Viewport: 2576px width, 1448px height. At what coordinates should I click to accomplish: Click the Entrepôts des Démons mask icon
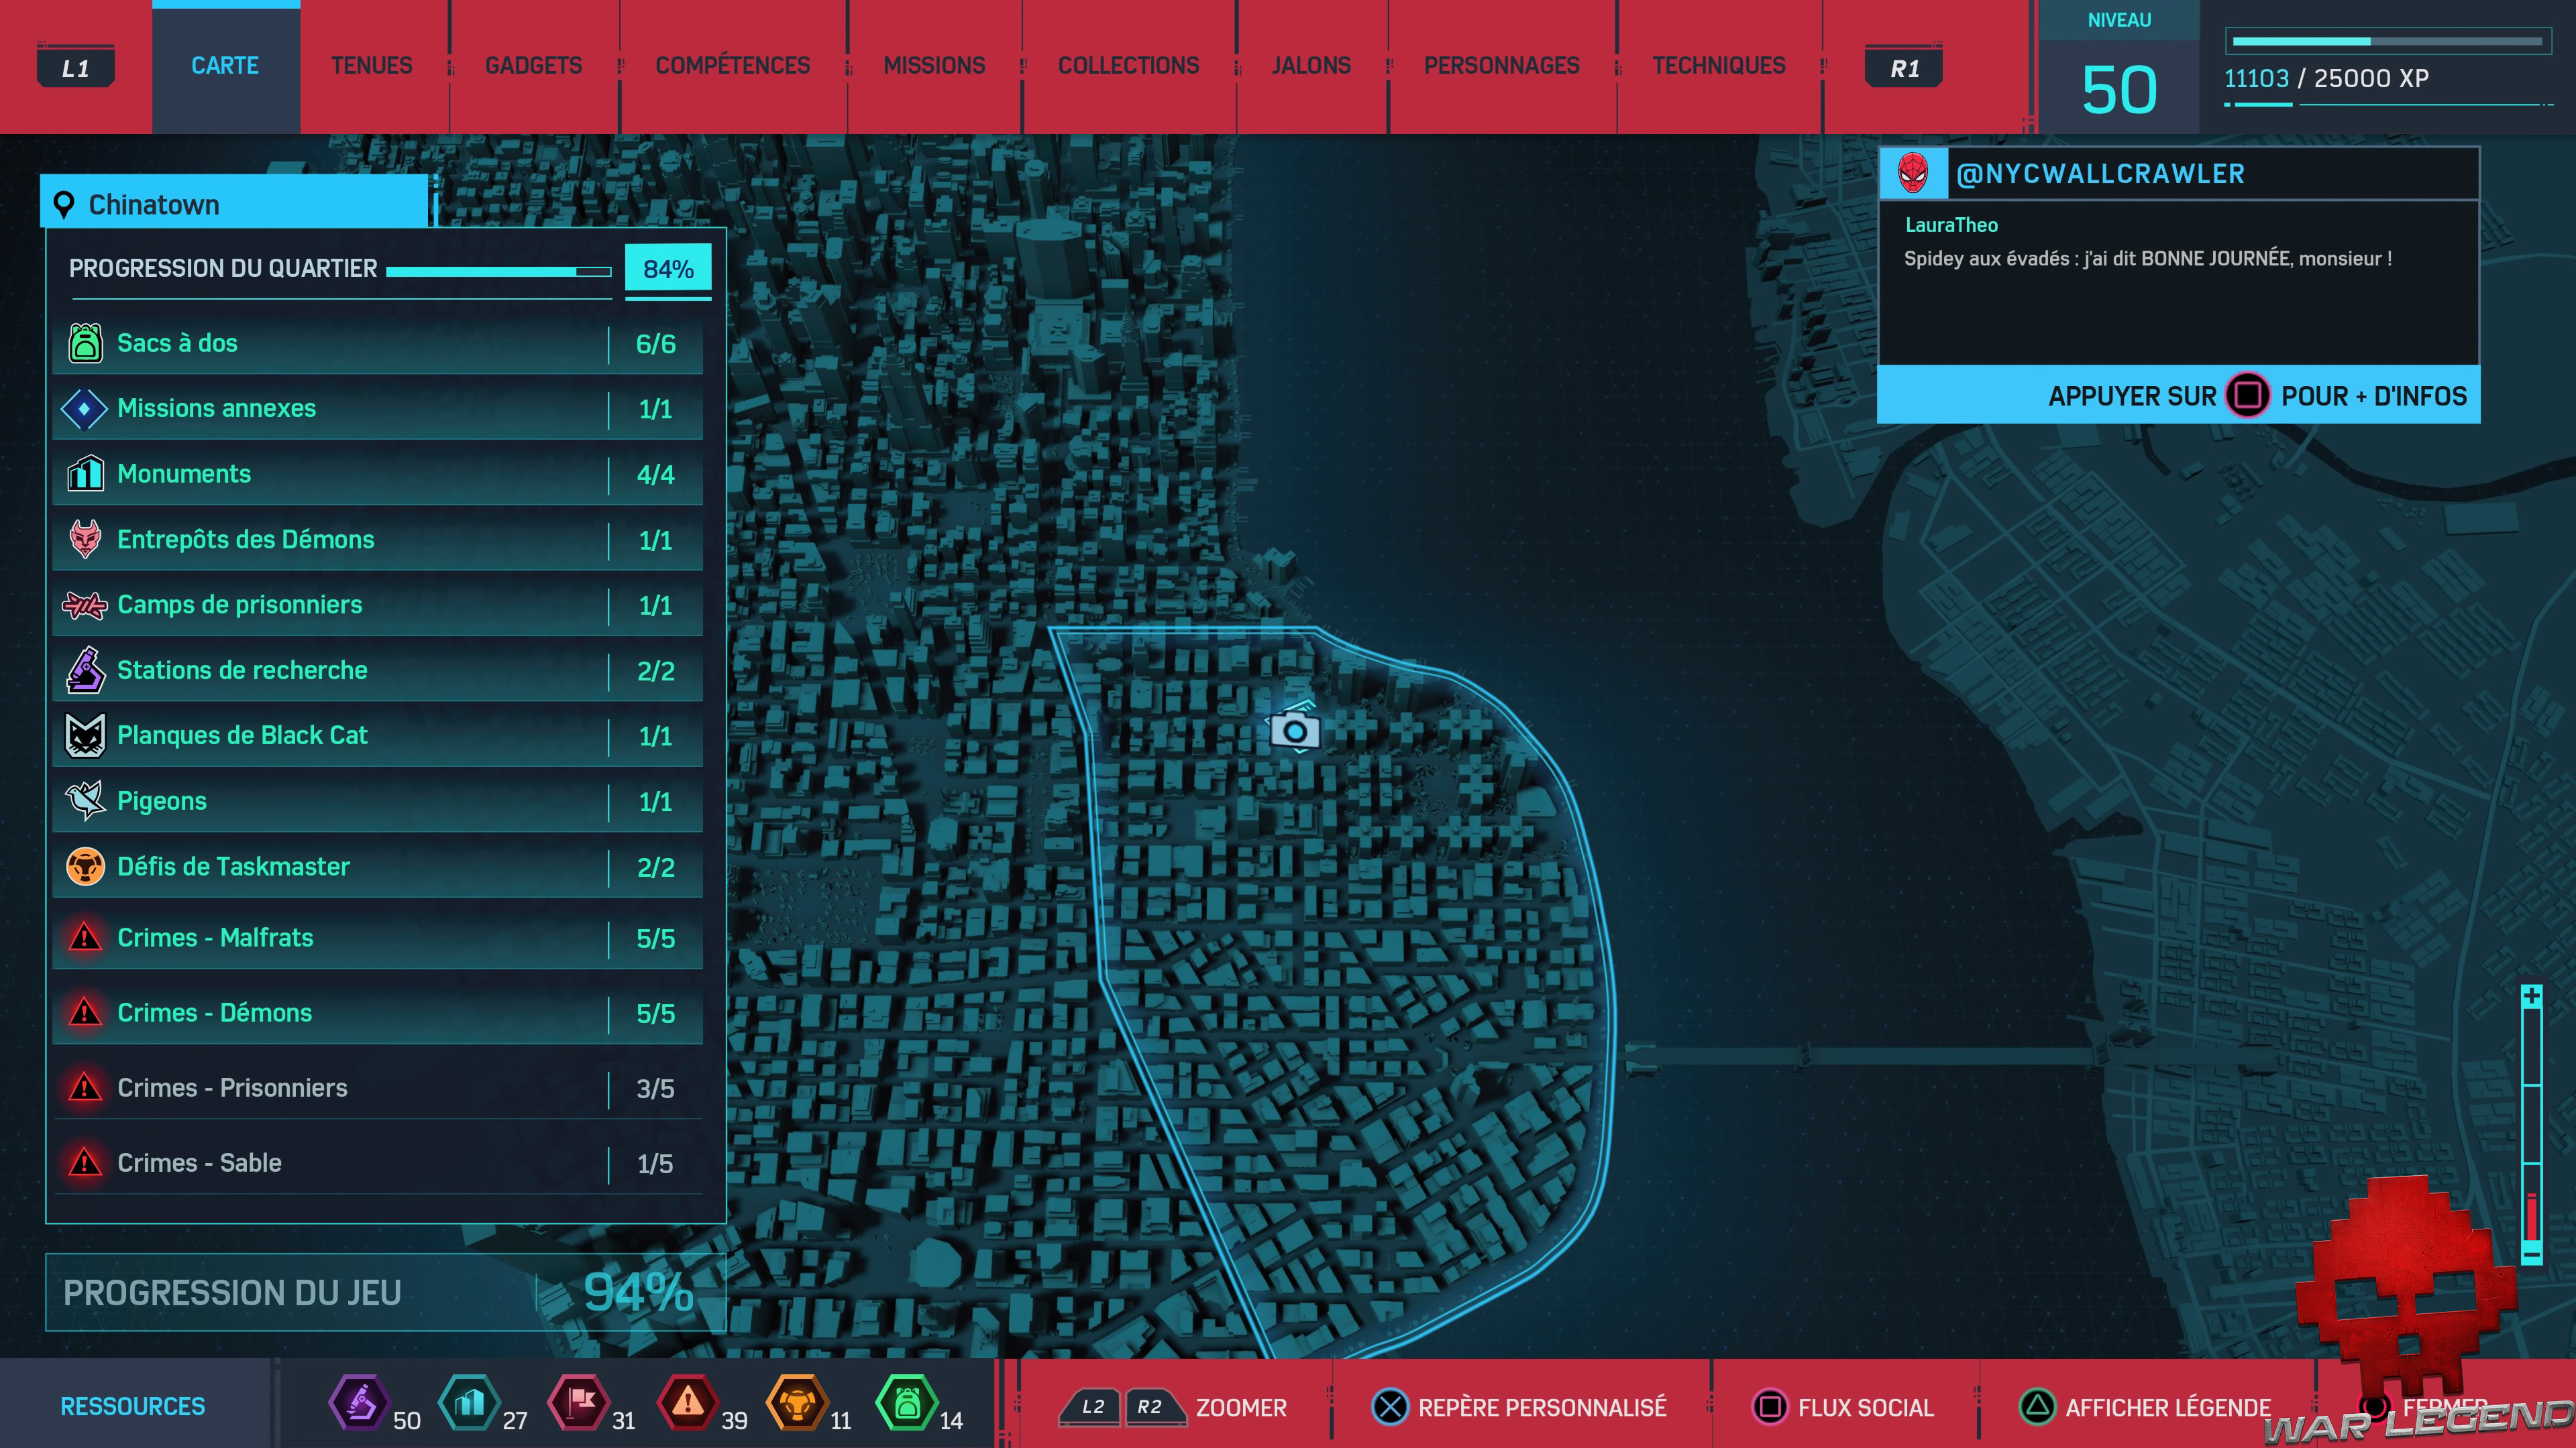(85, 538)
